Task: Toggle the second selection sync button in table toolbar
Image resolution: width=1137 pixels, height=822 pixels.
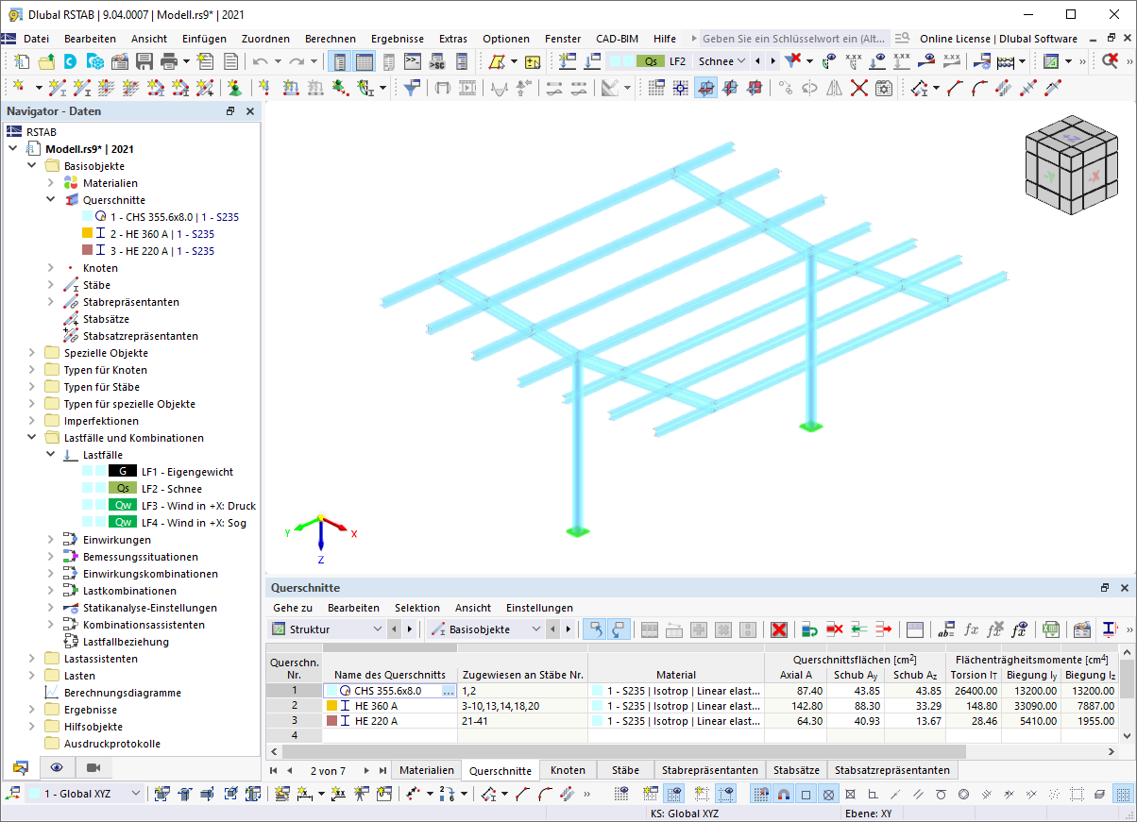Action: 619,629
